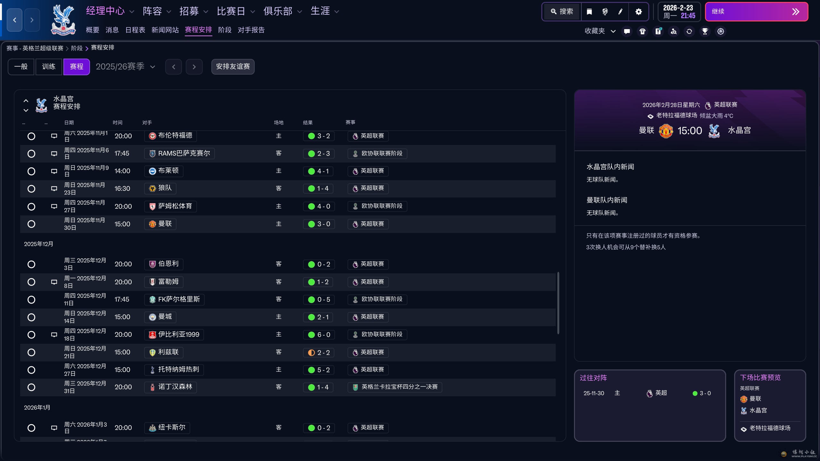The height and width of the screenshot is (461, 820).
Task: Select the 一般 filter tab
Action: click(21, 67)
